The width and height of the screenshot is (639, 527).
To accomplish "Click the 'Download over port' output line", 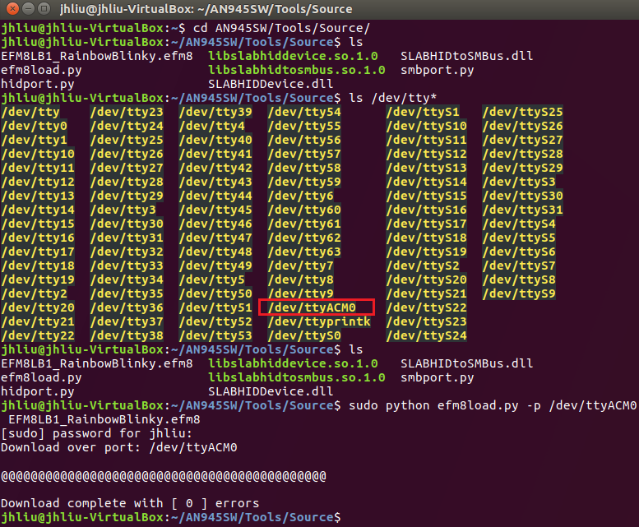I will click(x=119, y=447).
